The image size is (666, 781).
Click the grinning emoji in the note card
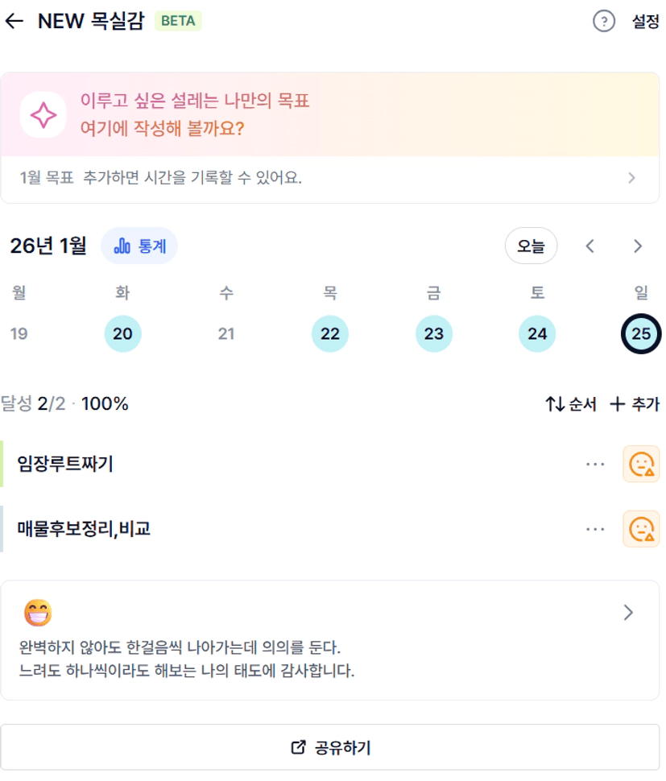[38, 613]
